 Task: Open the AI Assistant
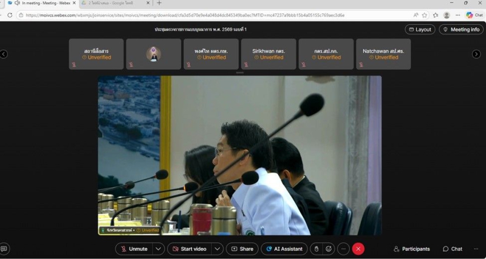point(284,249)
